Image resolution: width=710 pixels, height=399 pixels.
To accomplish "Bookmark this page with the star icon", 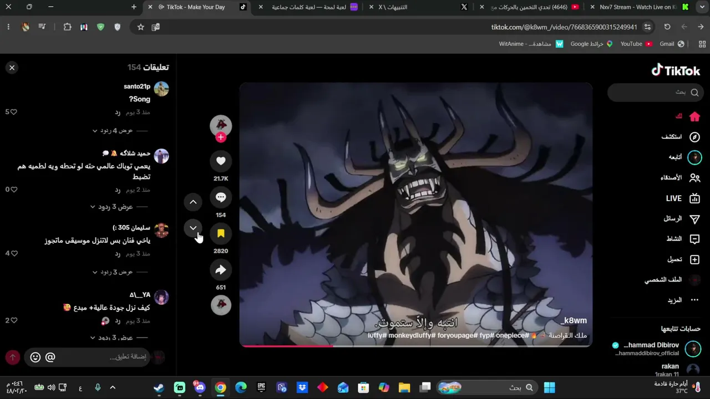I will click(x=141, y=27).
